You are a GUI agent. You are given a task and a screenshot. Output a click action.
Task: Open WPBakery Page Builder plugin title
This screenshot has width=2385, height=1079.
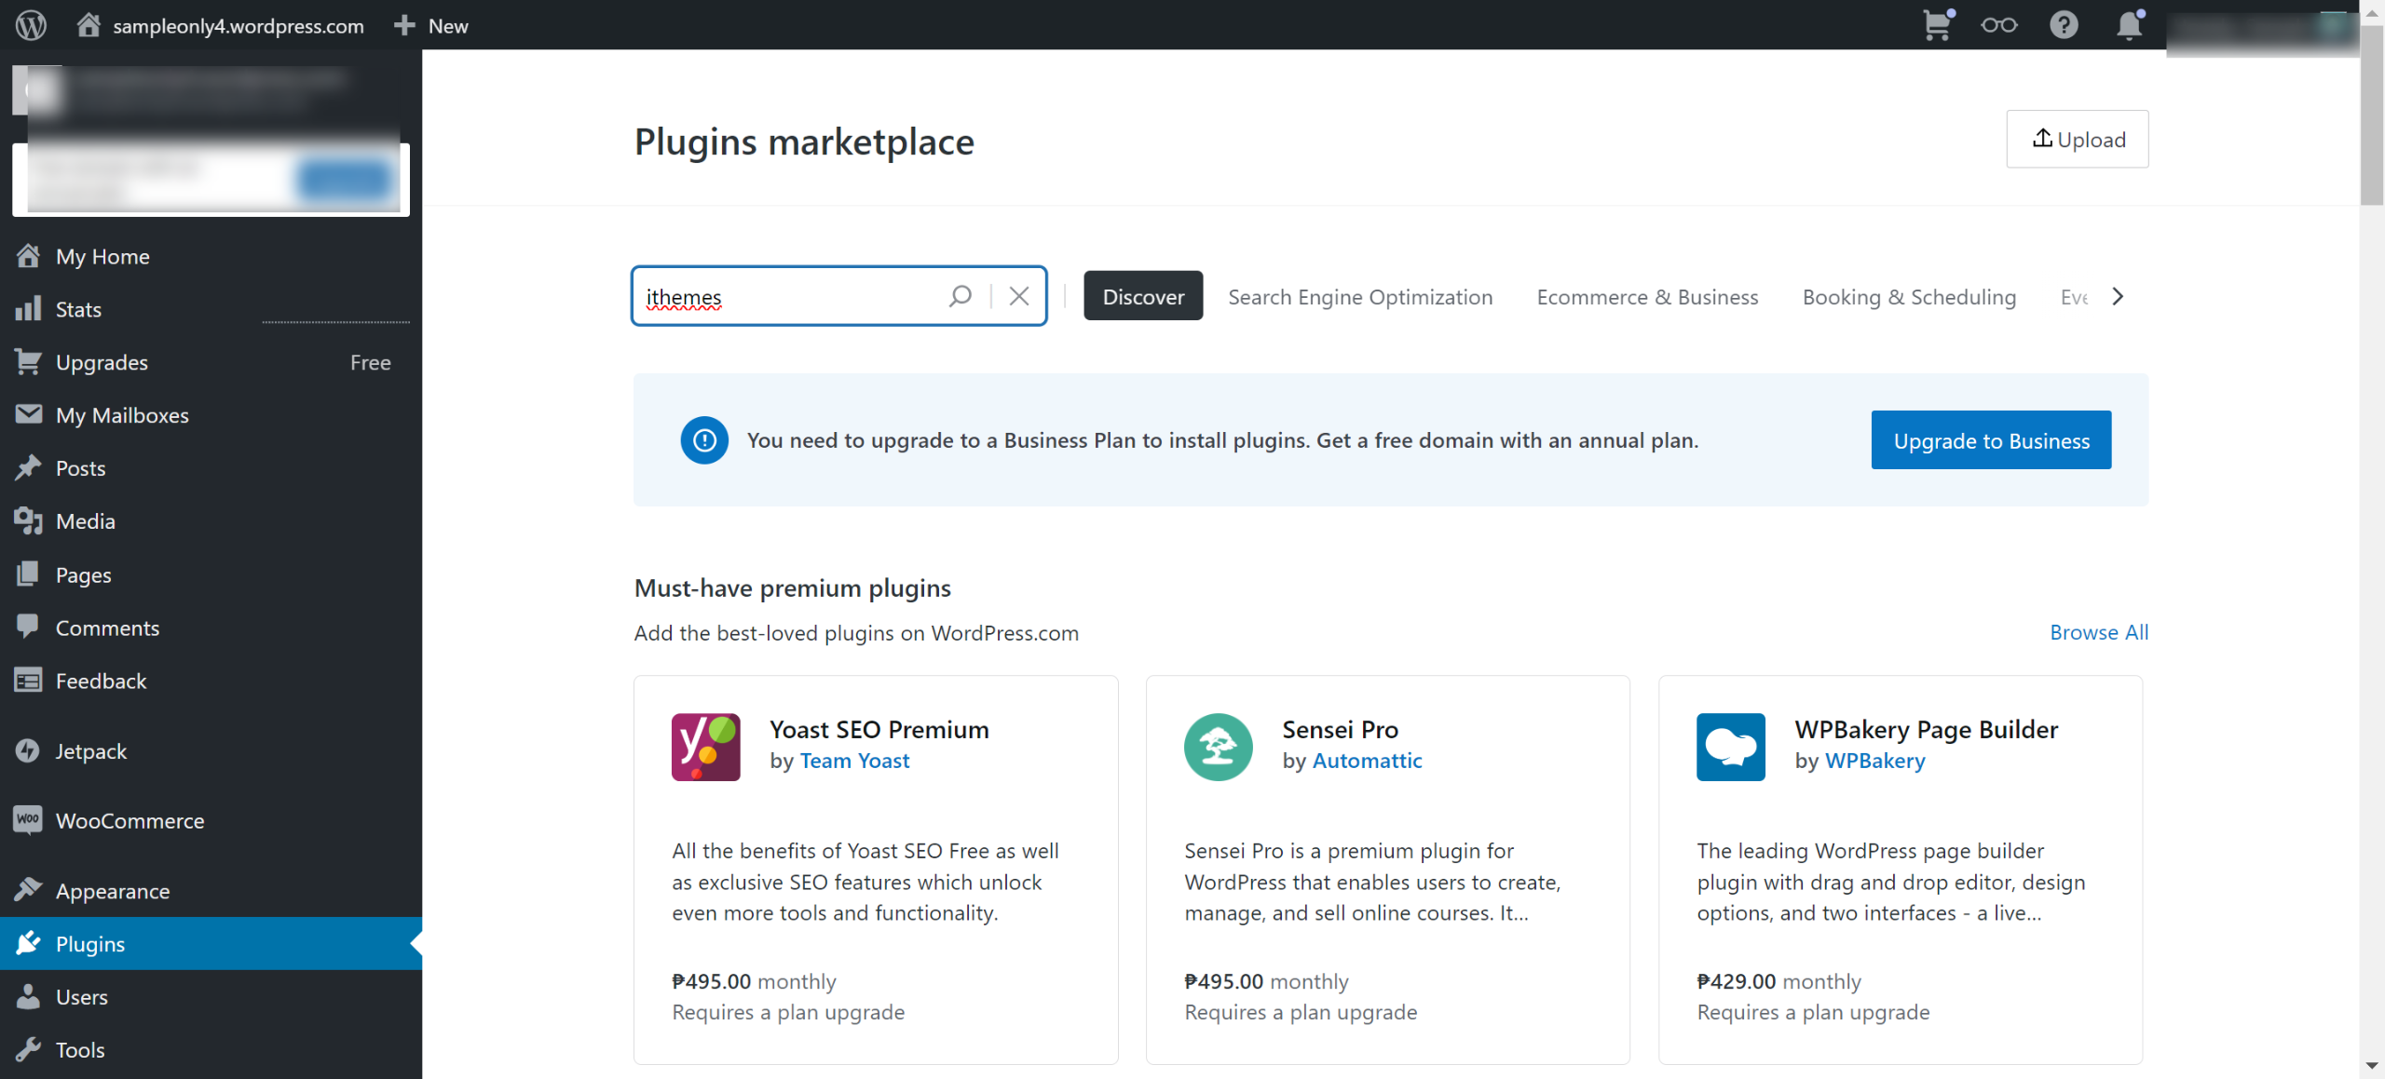click(x=1926, y=729)
